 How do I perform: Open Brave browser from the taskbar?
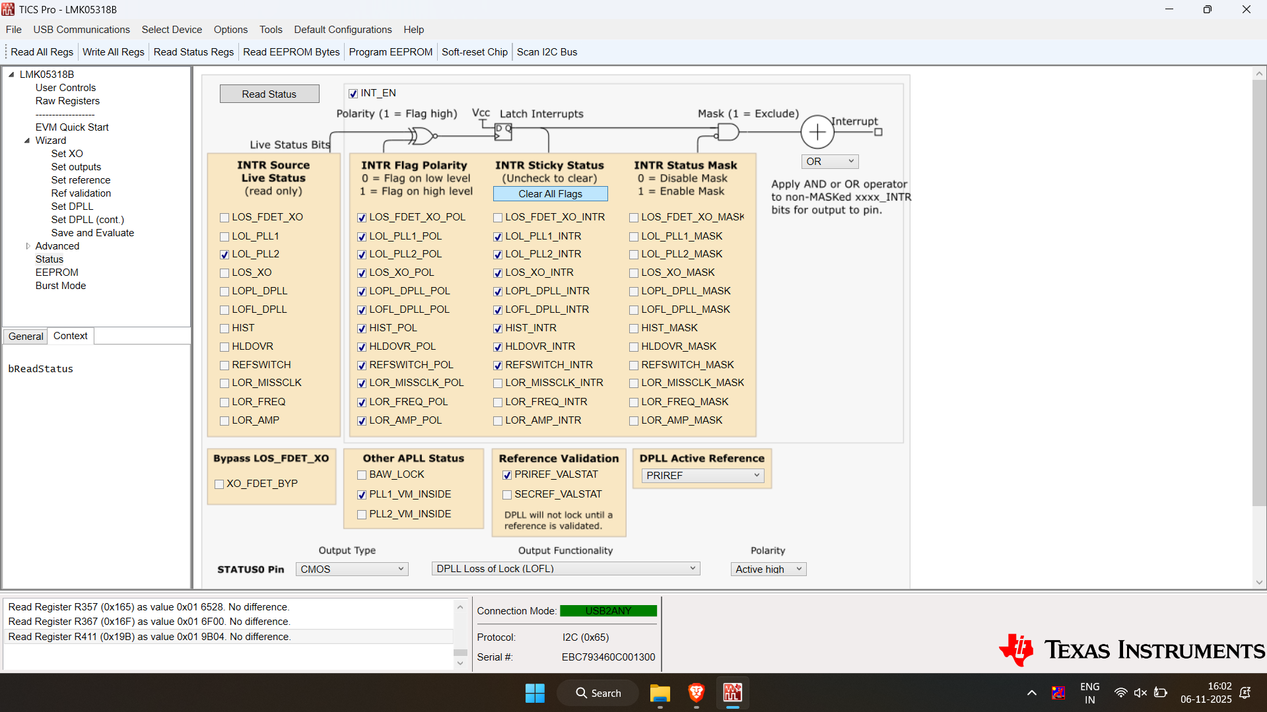coord(695,693)
